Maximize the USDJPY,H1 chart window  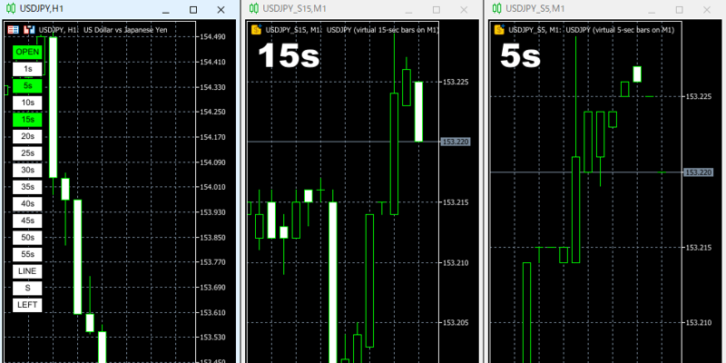(x=195, y=8)
